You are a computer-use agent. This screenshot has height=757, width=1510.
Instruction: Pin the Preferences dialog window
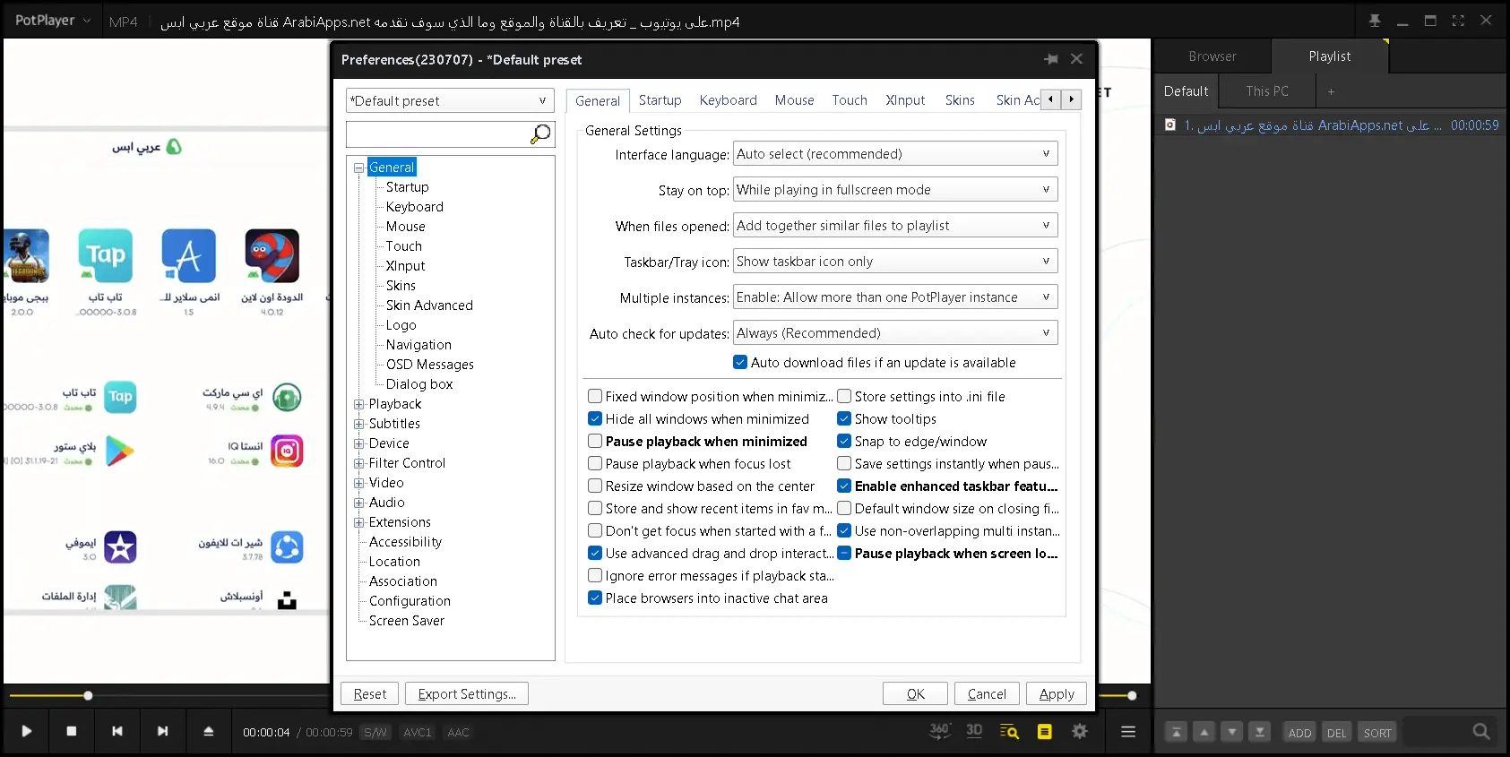(x=1051, y=59)
